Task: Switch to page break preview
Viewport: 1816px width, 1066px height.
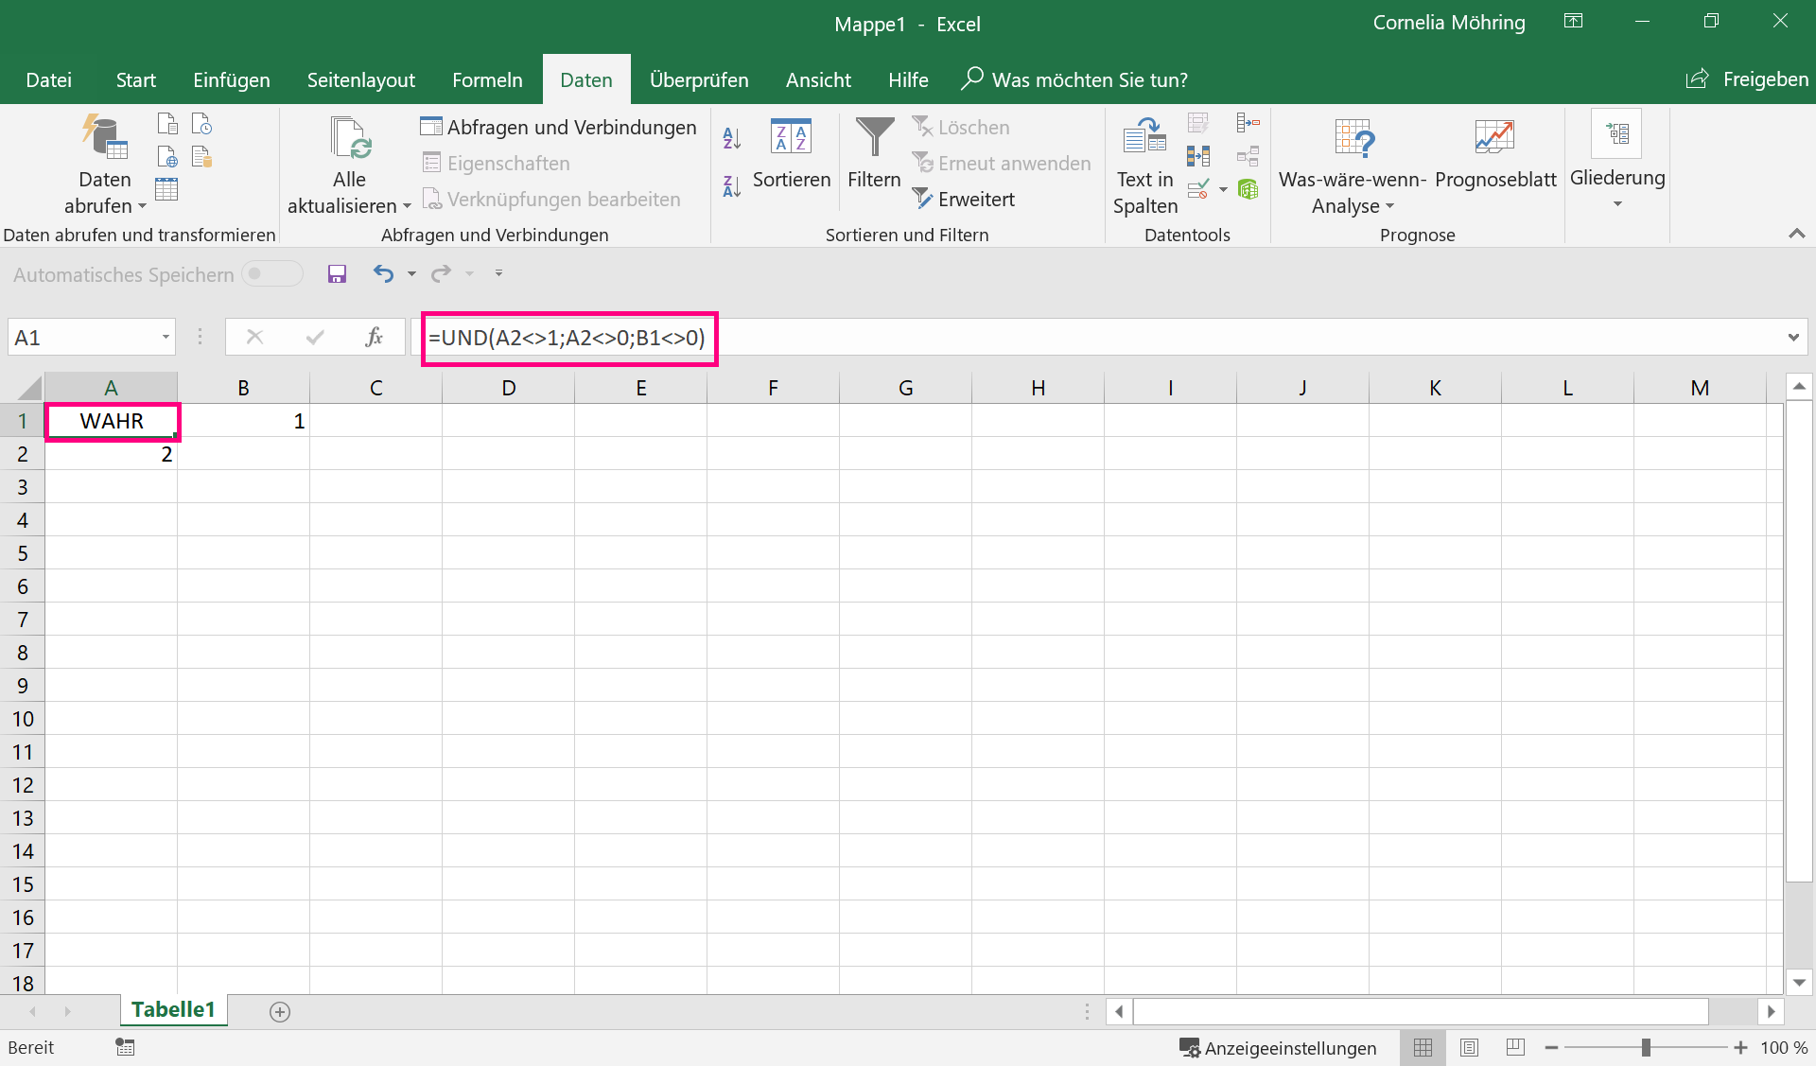Action: coord(1515,1047)
